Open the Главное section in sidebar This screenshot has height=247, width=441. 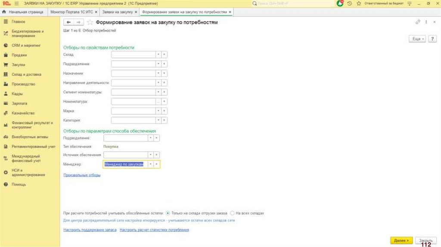(x=18, y=22)
